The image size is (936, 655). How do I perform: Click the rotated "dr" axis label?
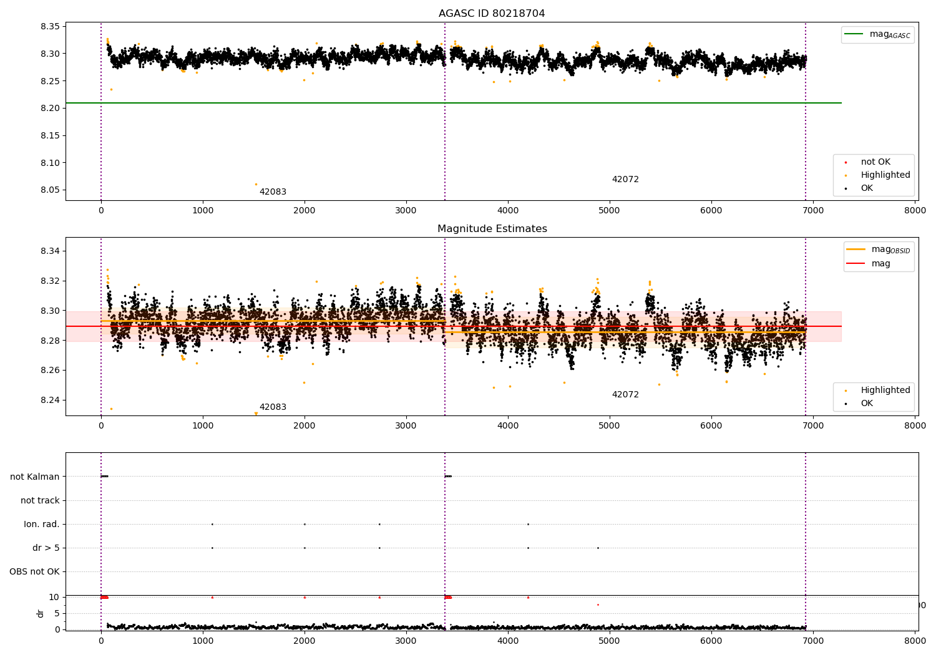41,613
